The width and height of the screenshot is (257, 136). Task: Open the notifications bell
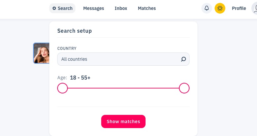click(207, 8)
